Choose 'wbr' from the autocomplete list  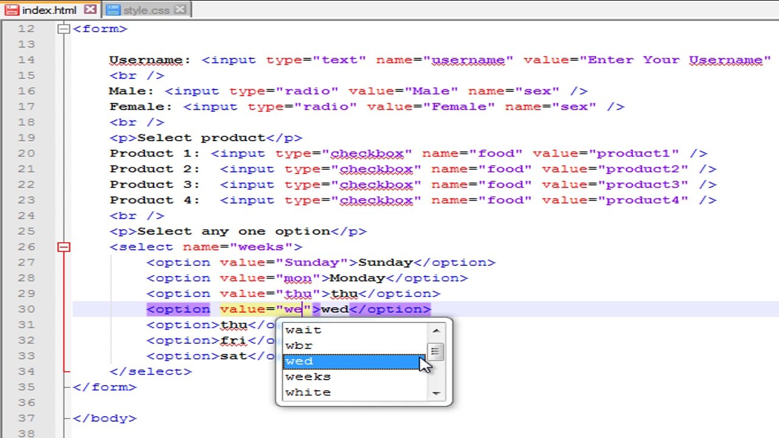[x=355, y=346]
